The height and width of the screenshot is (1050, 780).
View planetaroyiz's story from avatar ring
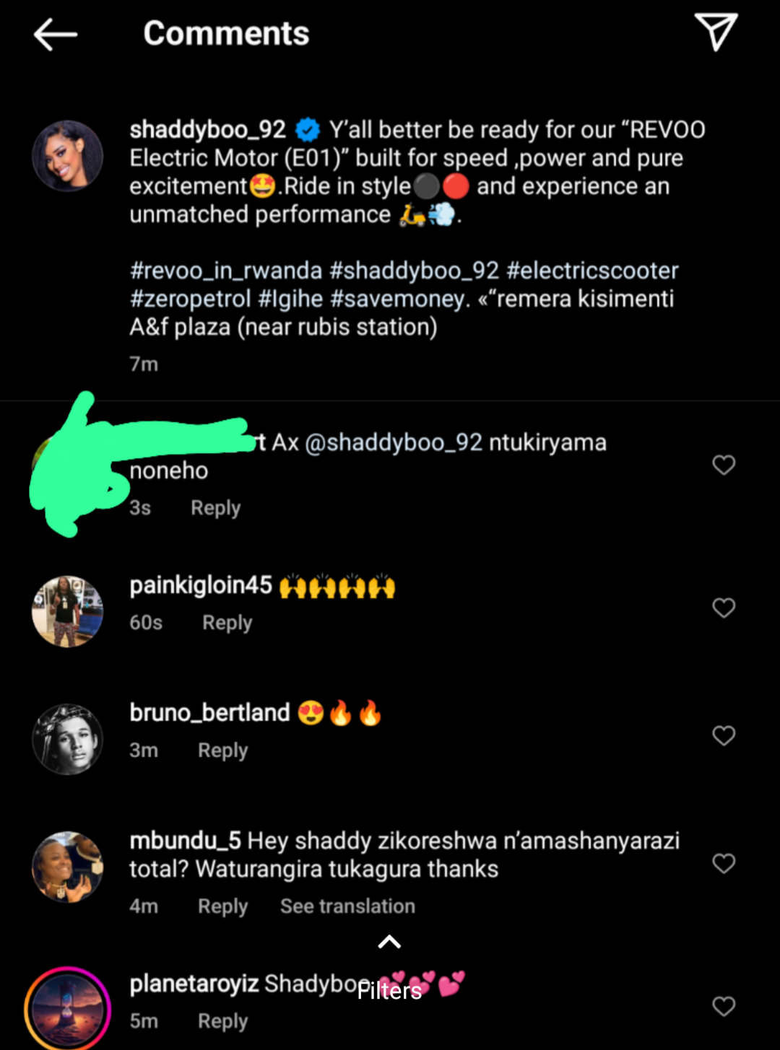tap(67, 1009)
